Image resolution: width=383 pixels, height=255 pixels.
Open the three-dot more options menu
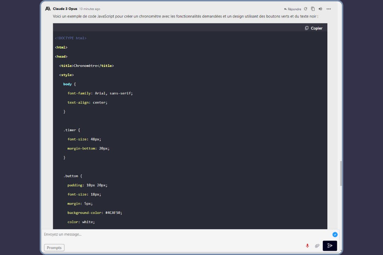(x=329, y=9)
